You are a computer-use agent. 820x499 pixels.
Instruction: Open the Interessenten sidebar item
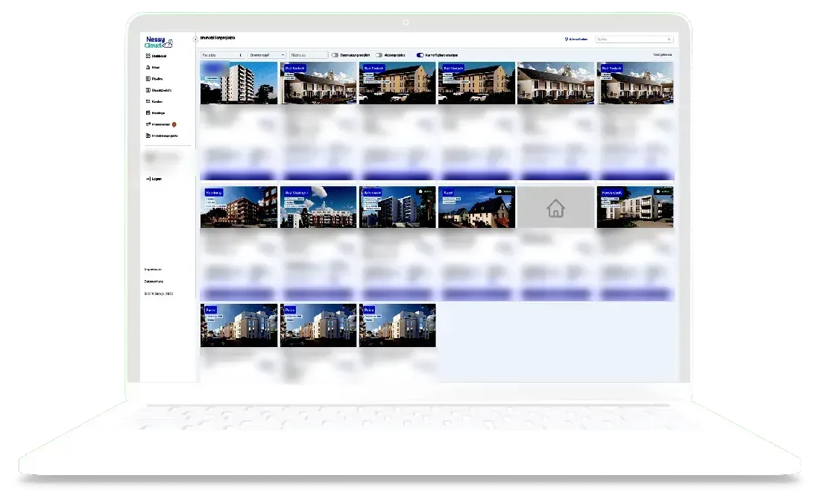pyautogui.click(x=160, y=124)
